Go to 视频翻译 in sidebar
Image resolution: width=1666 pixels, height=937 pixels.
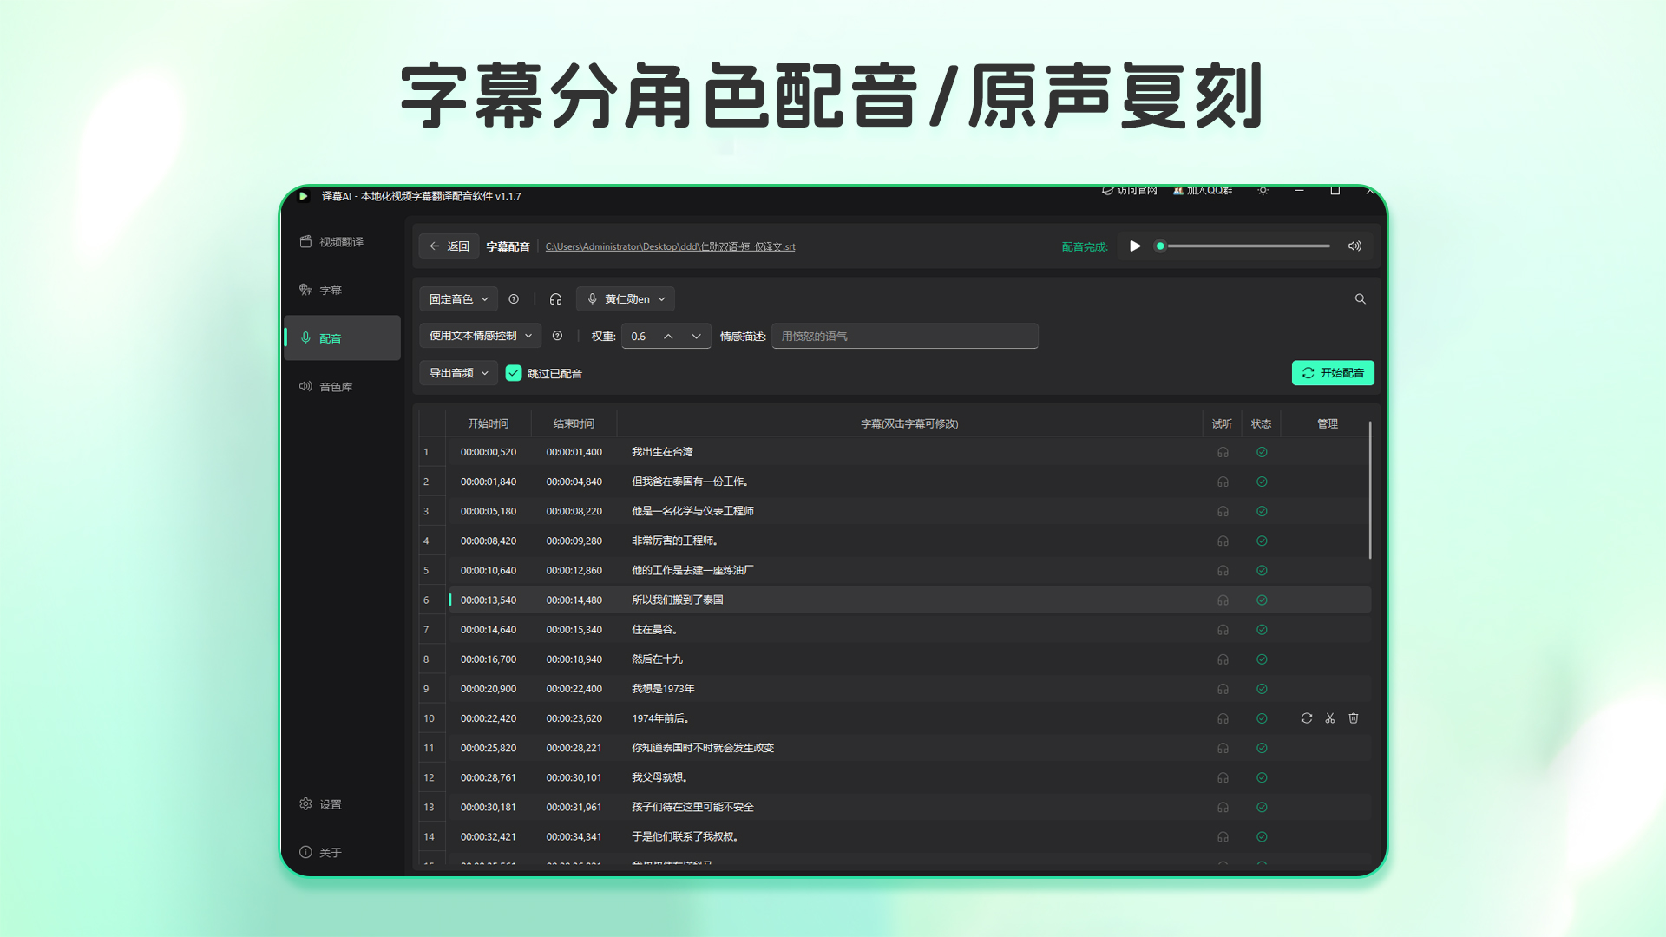342,242
